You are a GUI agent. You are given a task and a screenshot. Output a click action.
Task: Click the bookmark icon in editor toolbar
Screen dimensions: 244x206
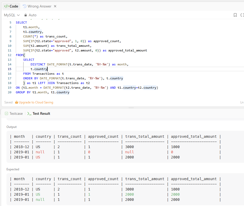[235, 15]
